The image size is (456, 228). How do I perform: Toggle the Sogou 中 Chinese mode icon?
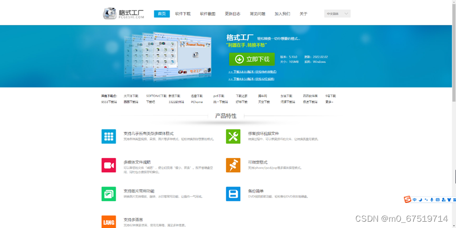click(x=415, y=200)
